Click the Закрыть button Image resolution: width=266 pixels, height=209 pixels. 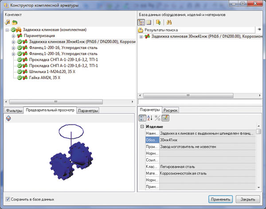[x=247, y=199]
